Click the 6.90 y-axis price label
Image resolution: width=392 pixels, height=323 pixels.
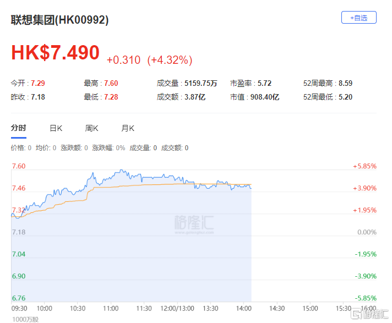(19, 276)
